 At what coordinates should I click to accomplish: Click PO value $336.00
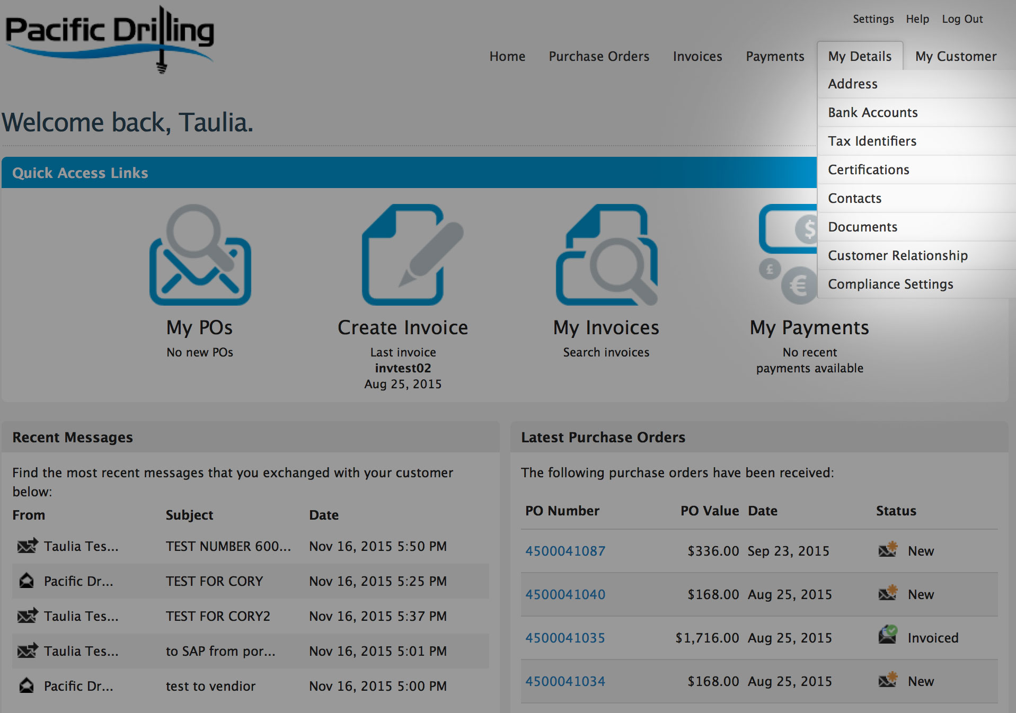[713, 551]
